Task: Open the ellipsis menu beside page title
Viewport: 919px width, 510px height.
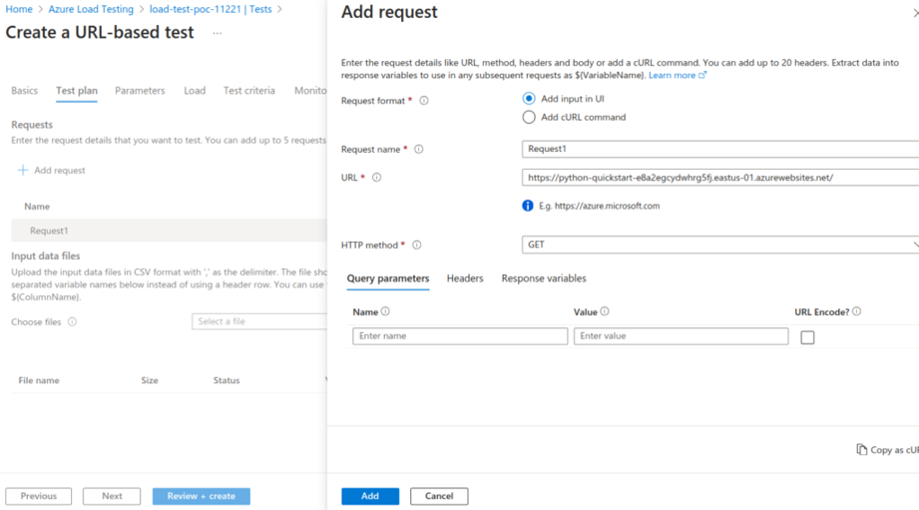Action: (218, 33)
